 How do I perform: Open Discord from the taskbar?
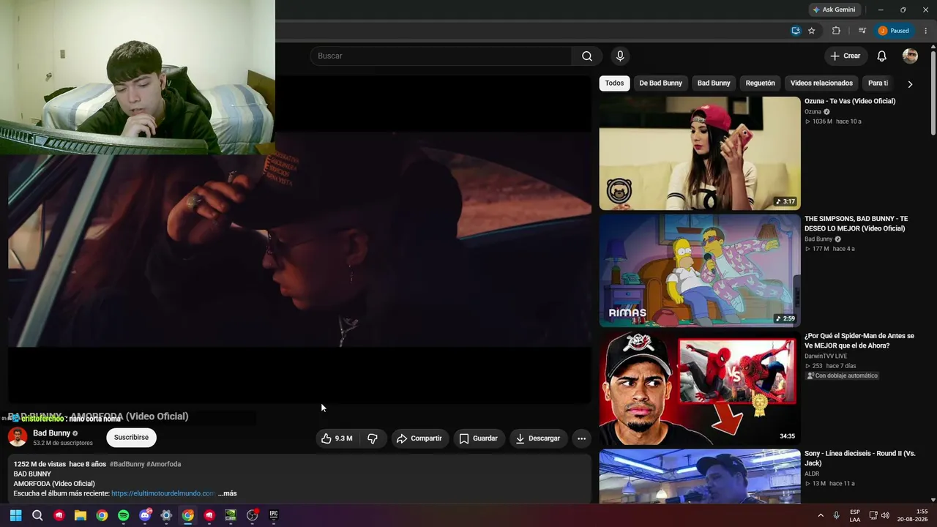145,515
